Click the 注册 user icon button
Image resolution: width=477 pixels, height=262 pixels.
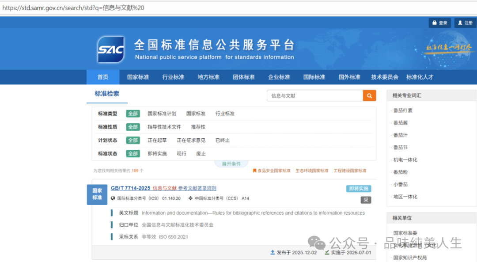coord(465,23)
